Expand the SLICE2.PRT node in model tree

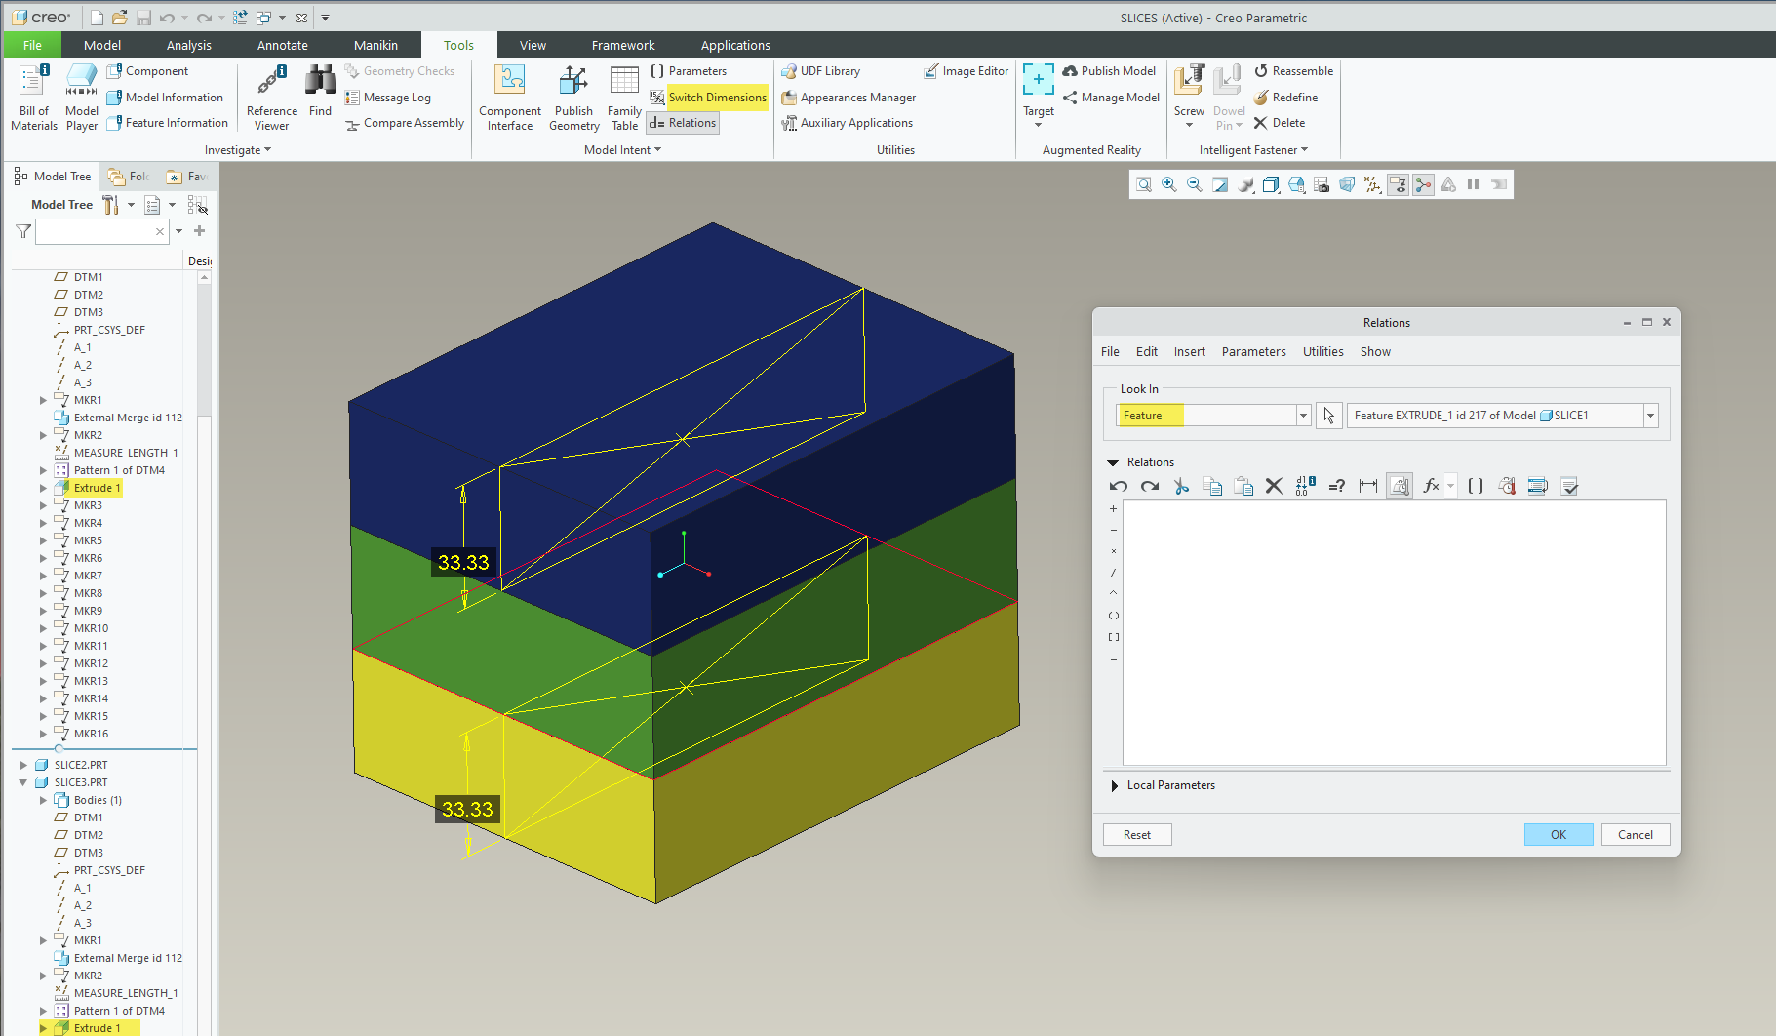click(24, 764)
